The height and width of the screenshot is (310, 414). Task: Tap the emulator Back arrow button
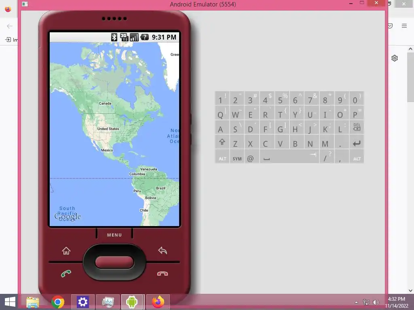163,250
